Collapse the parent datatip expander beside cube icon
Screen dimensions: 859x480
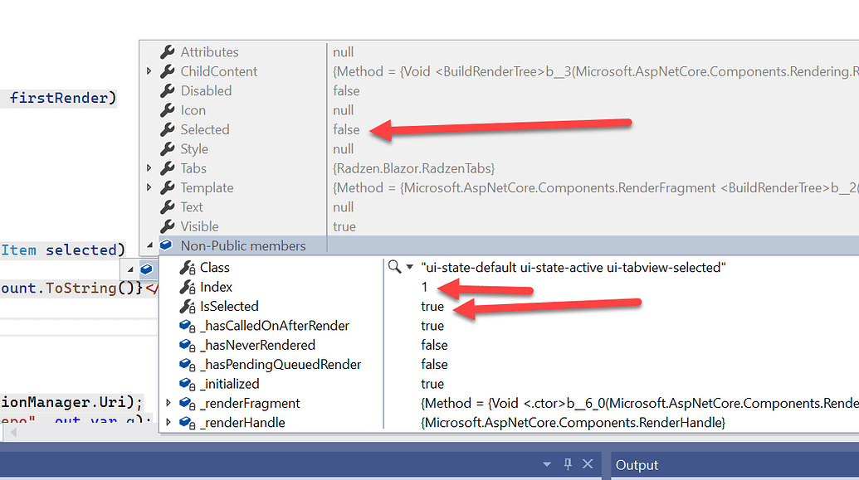click(x=130, y=269)
